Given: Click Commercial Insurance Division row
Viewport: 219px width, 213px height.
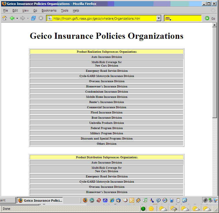Looking at the screenshot, I should pyautogui.click(x=107, y=107).
